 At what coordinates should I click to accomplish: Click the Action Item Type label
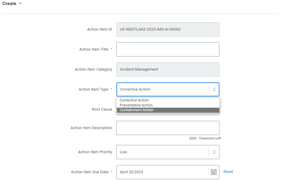(94, 89)
